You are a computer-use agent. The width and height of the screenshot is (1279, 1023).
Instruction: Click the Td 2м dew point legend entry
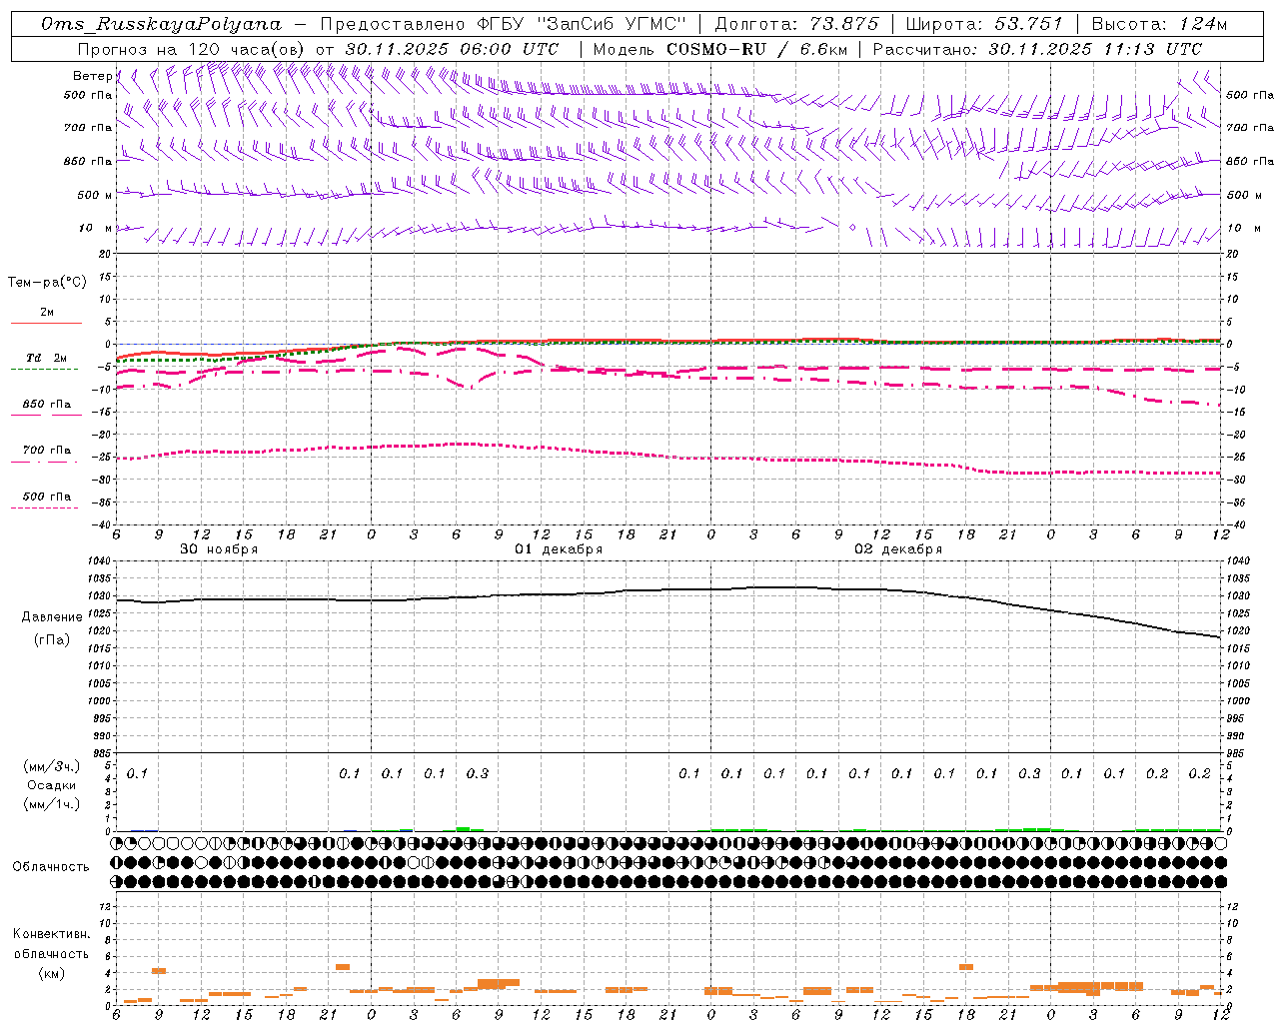click(46, 358)
